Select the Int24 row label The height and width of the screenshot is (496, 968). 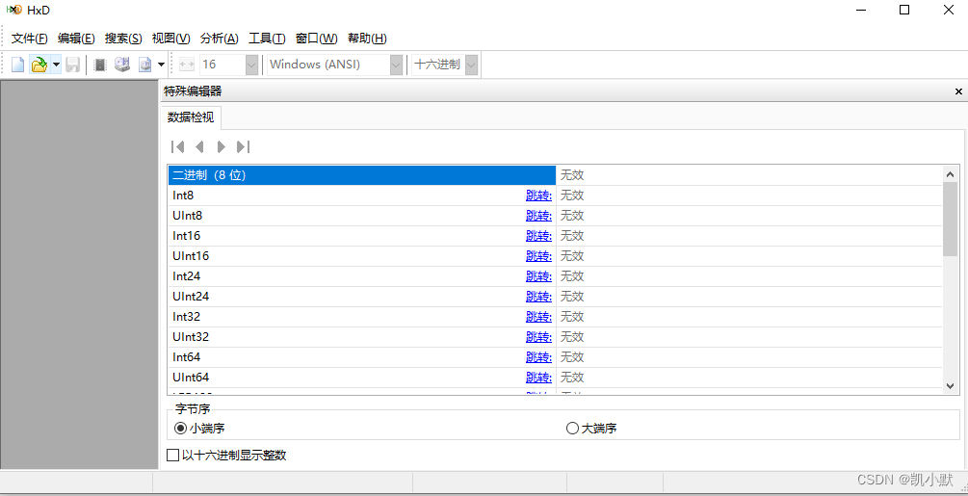pos(187,276)
